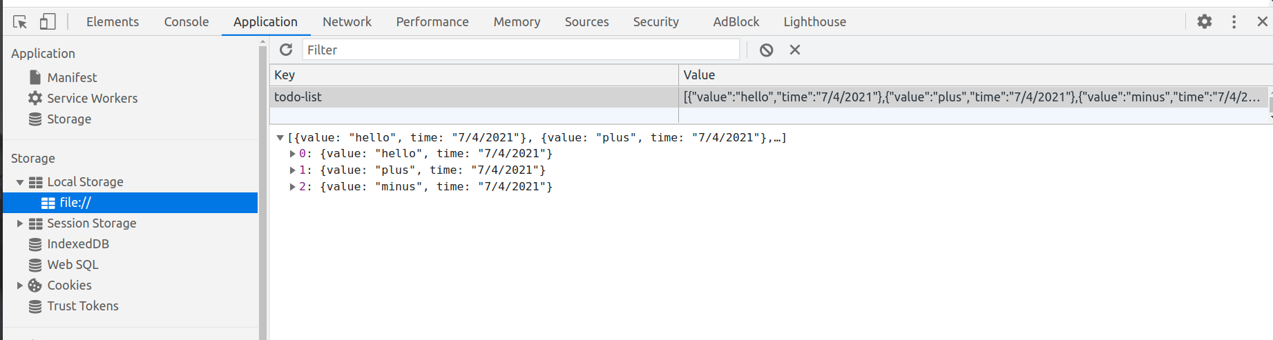The width and height of the screenshot is (1273, 340).
Task: Toggle the device toolbar icon
Action: click(x=47, y=22)
